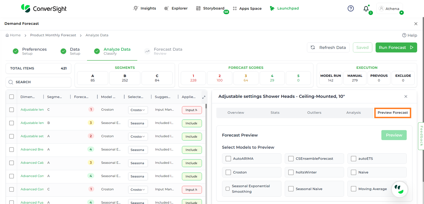Open model dropdown in the third row
The image size is (424, 204).
tap(138, 136)
